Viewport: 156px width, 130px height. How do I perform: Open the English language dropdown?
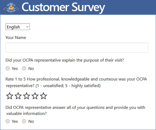18,27
